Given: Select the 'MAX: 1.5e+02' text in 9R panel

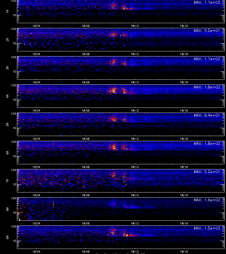Looking at the screenshot, I should coord(207,228).
